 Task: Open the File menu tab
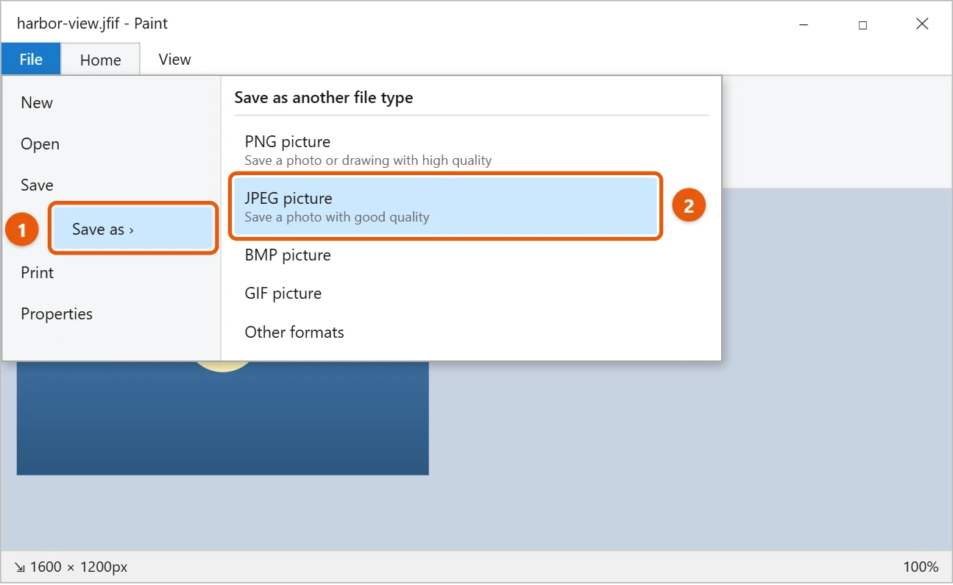coord(31,60)
